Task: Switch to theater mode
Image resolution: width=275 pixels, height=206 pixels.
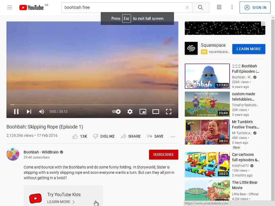Action: click(x=156, y=112)
